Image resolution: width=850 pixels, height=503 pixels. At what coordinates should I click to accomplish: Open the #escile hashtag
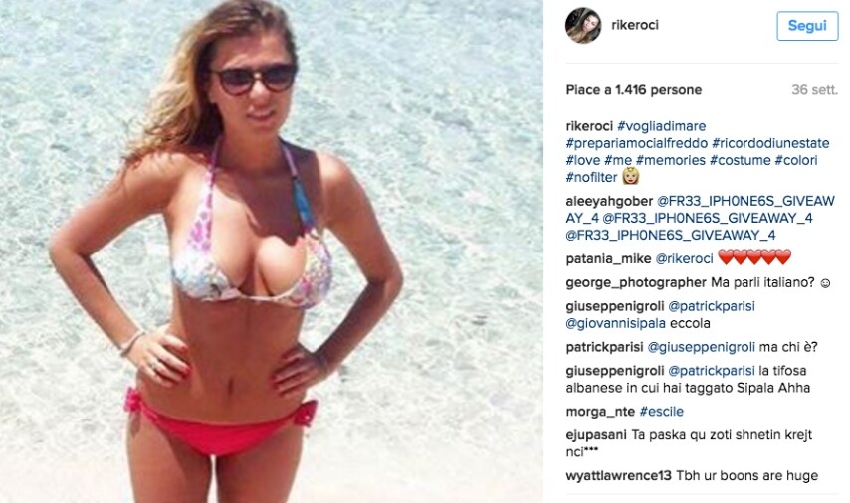(x=661, y=412)
